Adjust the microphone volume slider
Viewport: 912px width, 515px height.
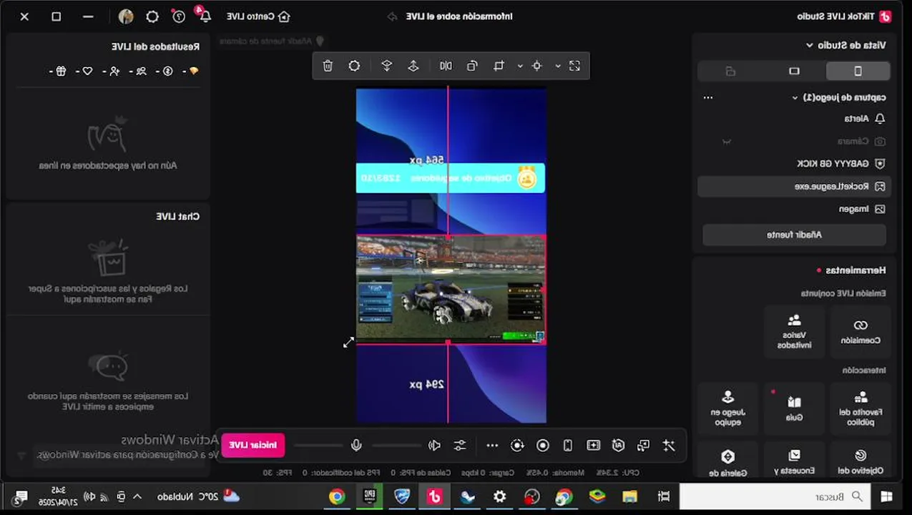tap(318, 446)
